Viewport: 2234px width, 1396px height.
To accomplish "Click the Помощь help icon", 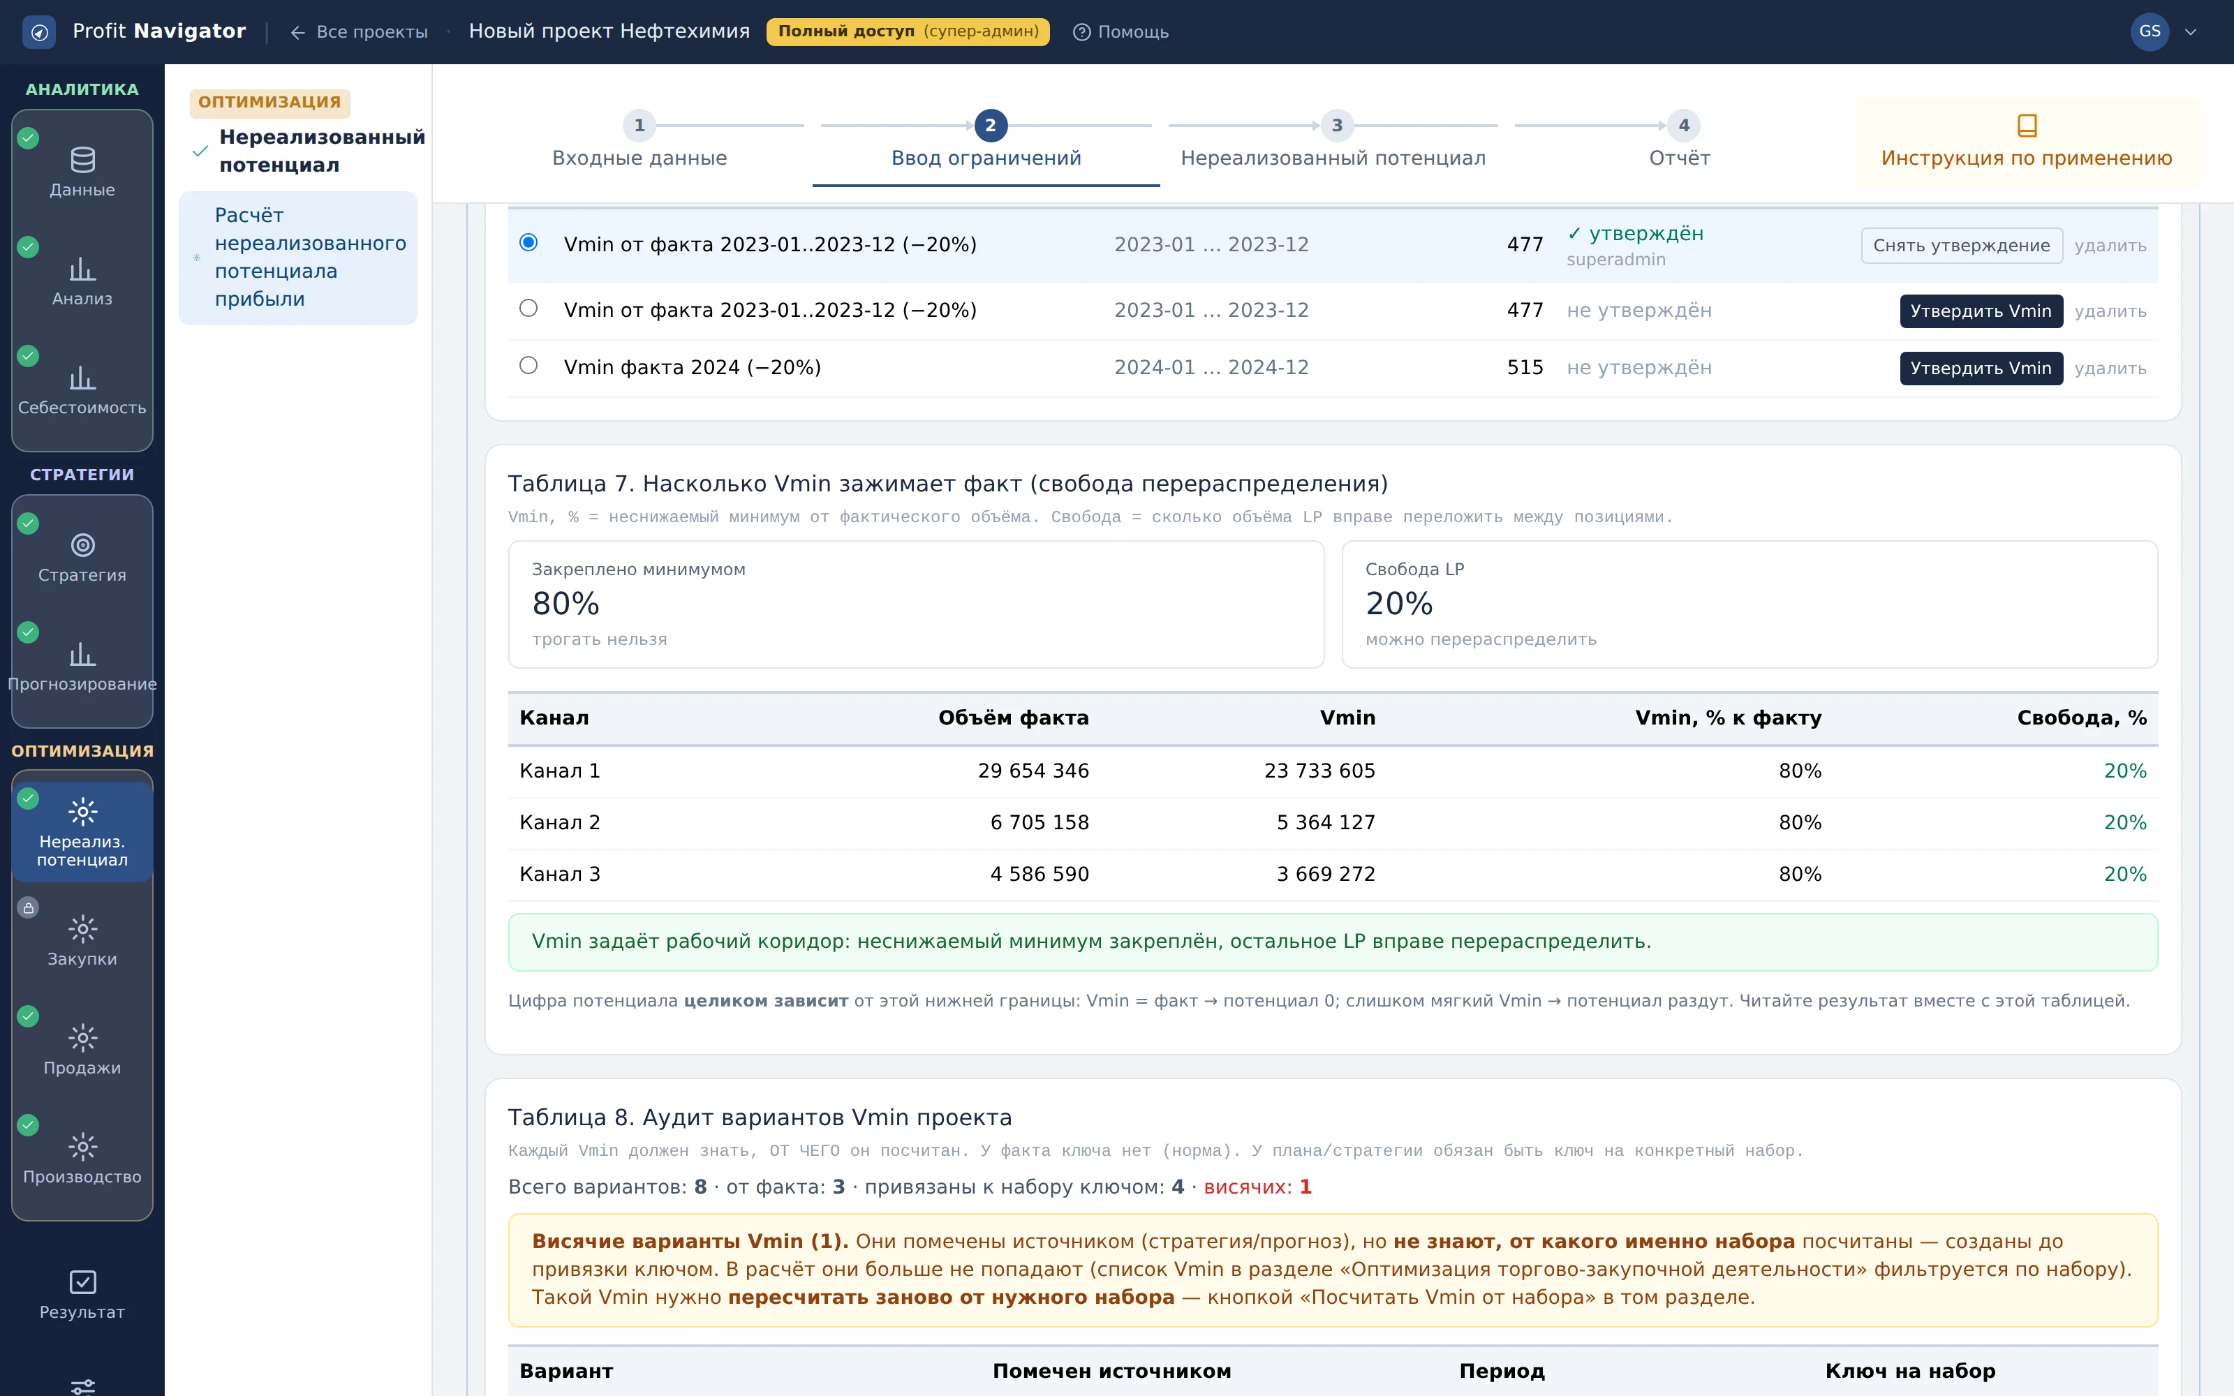I will [x=1081, y=32].
